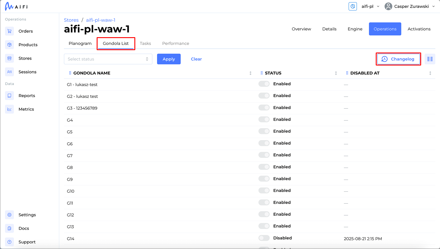Image resolution: width=440 pixels, height=249 pixels.
Task: Sort by the Gondola Name column arrows
Action: point(251,73)
